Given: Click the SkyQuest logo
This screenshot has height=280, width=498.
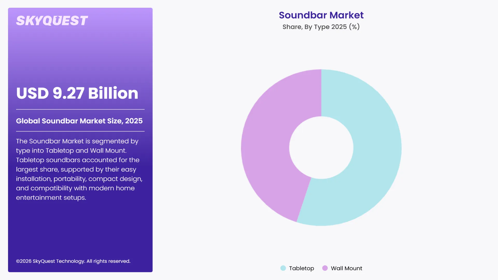Looking at the screenshot, I should click(x=52, y=21).
